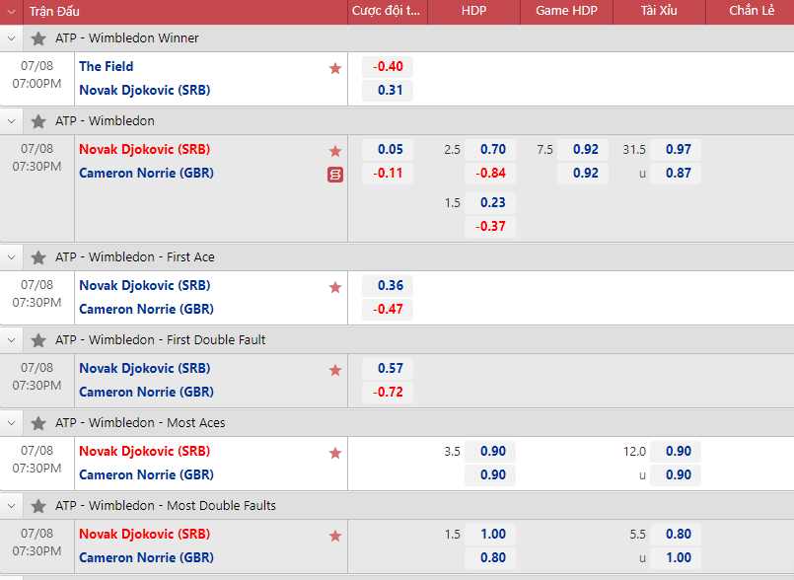Pick the handicap odds -0.84
The width and height of the screenshot is (794, 580).
(x=490, y=174)
